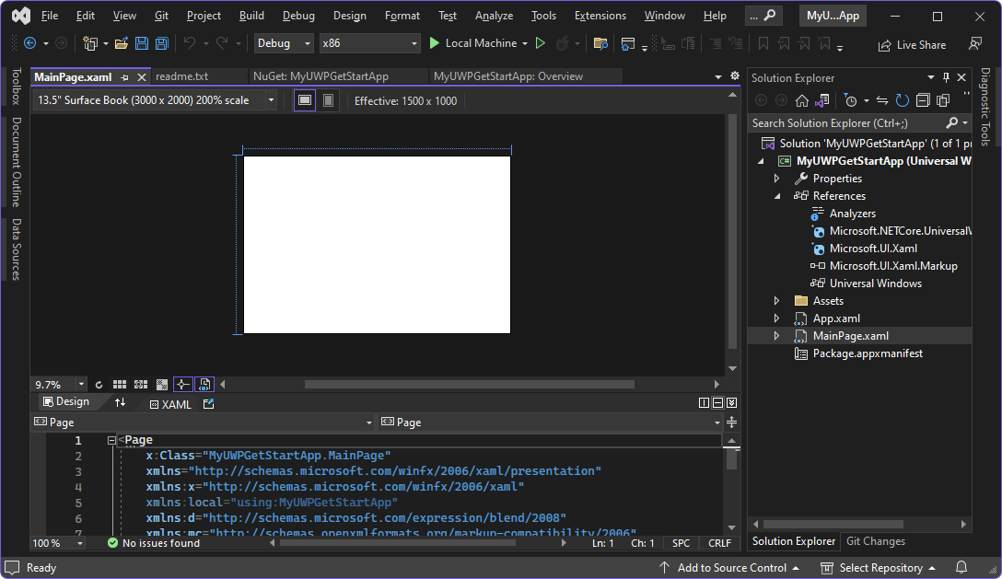
Task: Toggle snap to gridlines in the designer
Action: (x=140, y=384)
